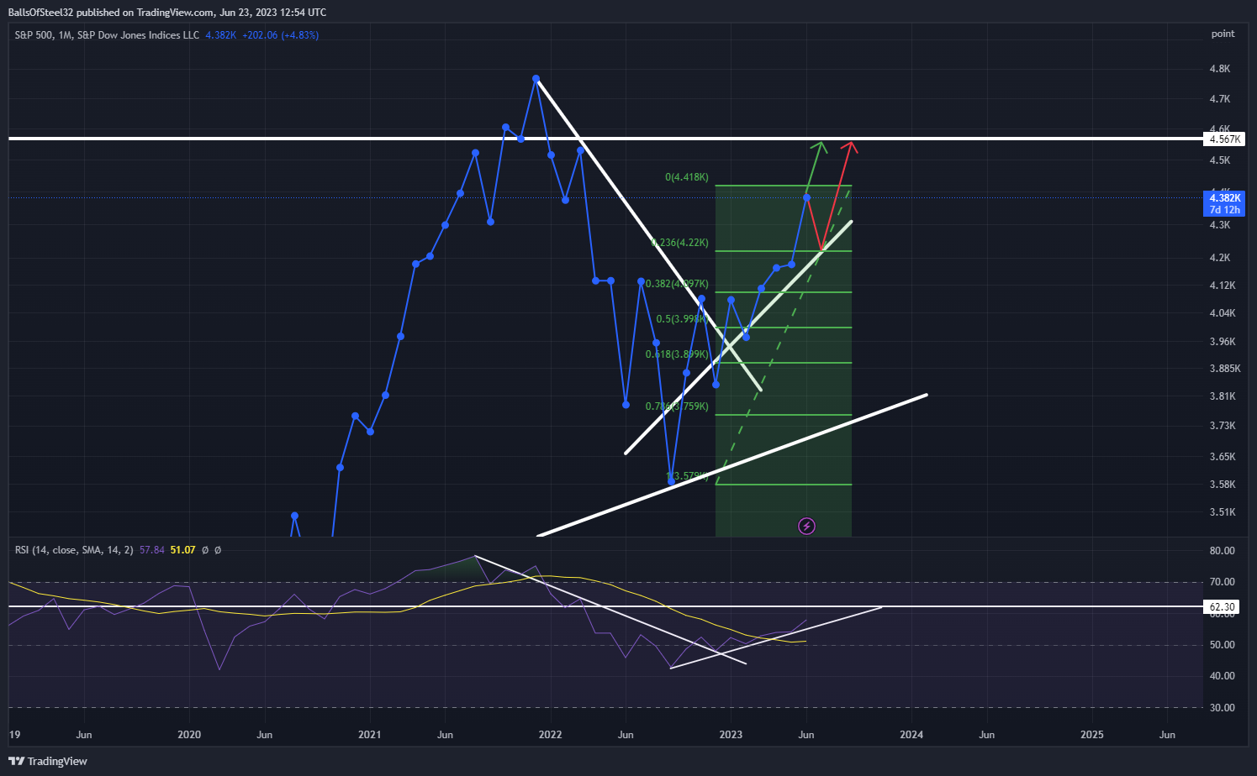Click the 'point' unit label on price axis

1223,34
